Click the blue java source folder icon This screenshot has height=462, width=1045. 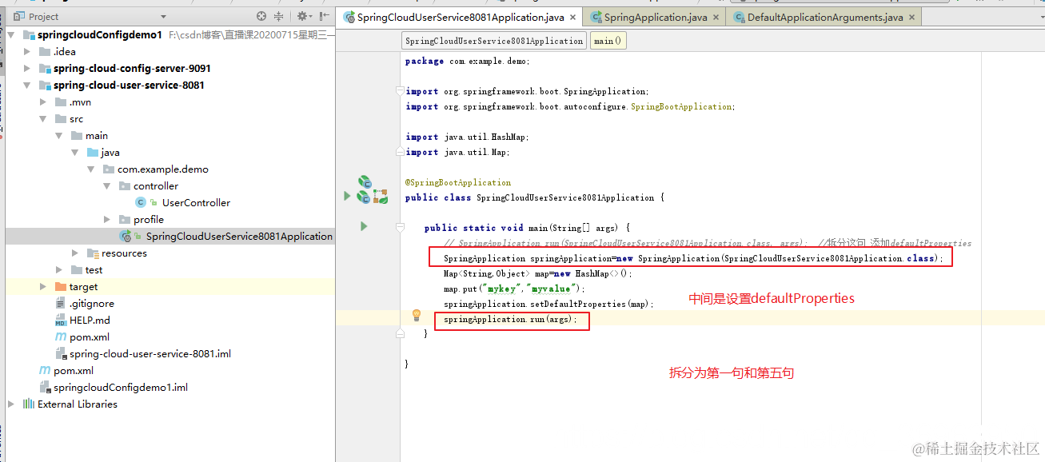[x=93, y=152]
